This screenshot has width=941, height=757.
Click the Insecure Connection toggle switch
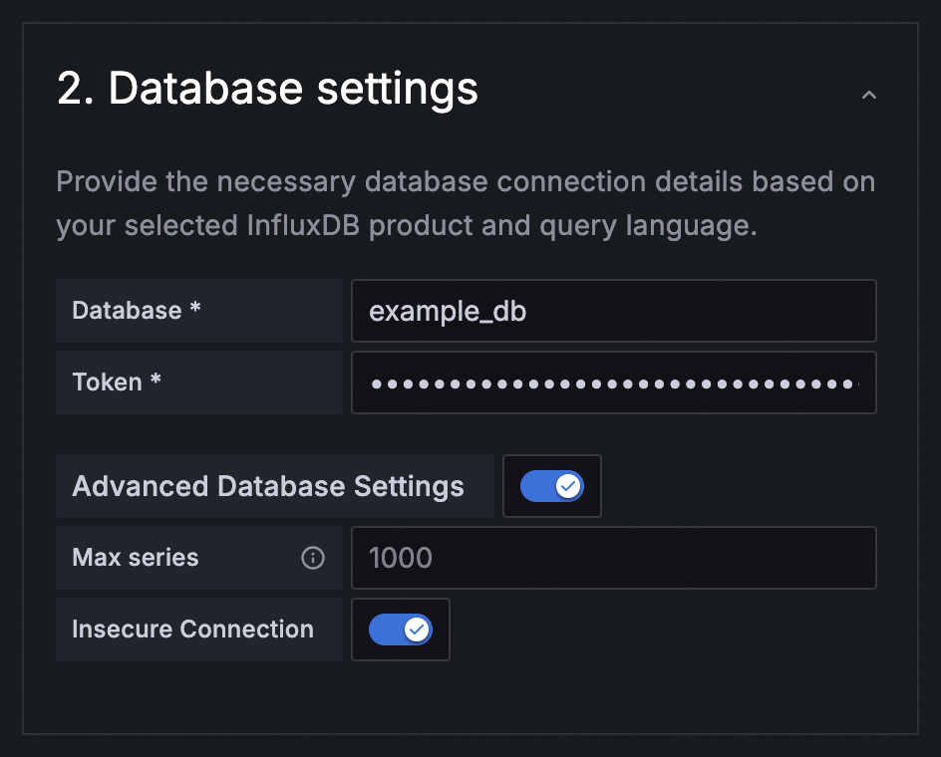pyautogui.click(x=401, y=630)
